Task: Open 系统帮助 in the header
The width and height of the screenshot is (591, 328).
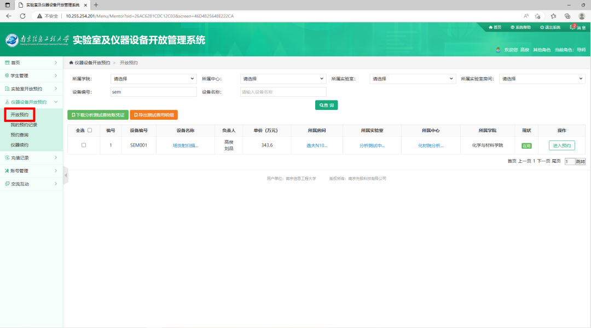Action: coord(520,27)
